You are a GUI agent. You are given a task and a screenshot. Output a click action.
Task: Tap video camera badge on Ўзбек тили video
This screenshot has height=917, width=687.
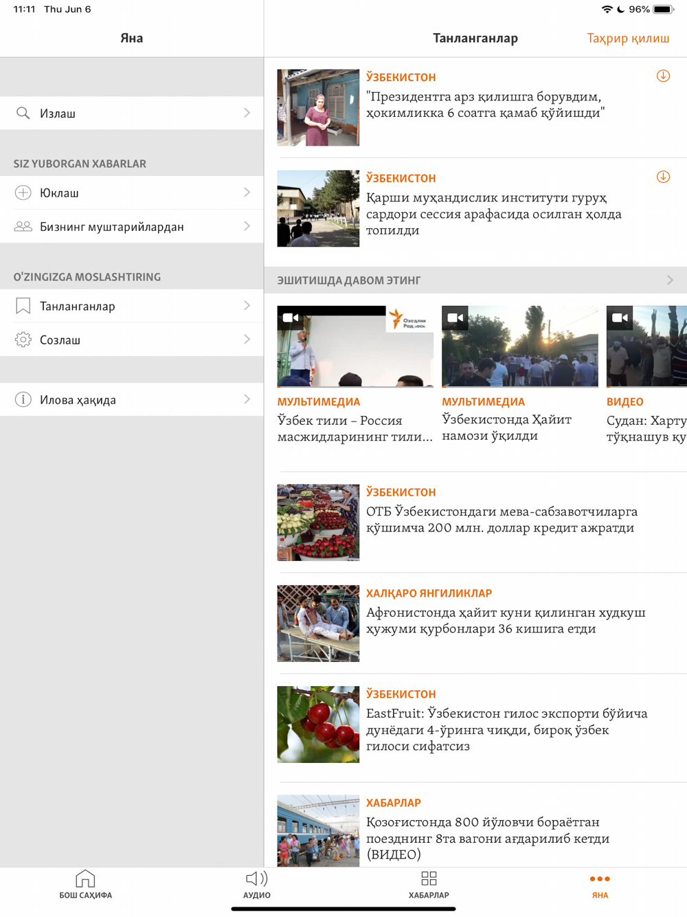click(x=291, y=318)
